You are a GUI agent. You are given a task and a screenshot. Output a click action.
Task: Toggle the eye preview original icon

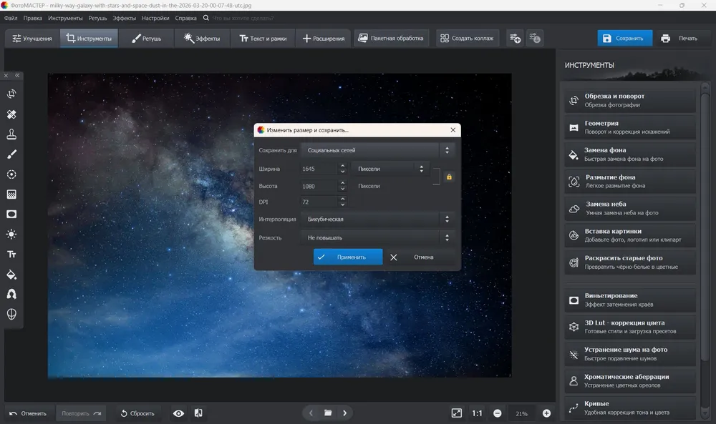click(x=178, y=413)
